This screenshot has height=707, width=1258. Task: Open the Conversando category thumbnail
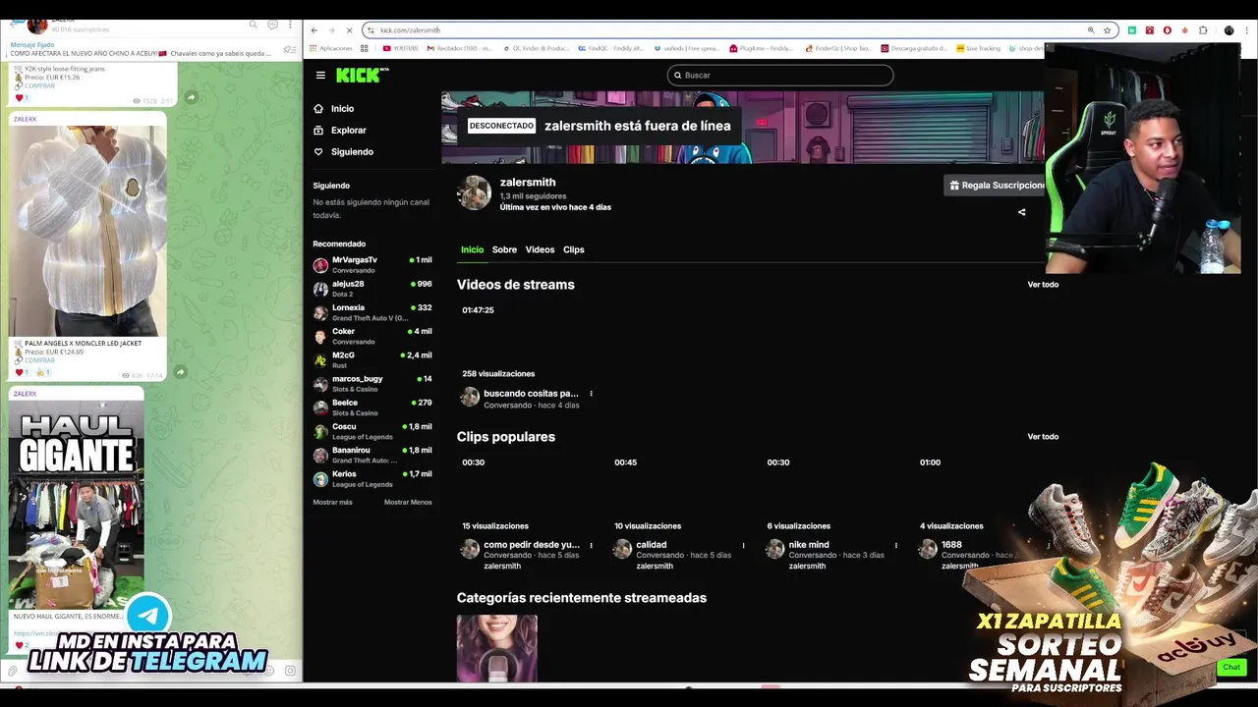[x=496, y=648]
